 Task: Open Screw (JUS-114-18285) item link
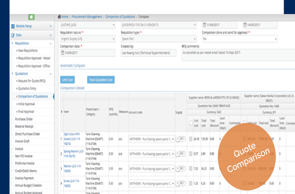click(x=72, y=183)
